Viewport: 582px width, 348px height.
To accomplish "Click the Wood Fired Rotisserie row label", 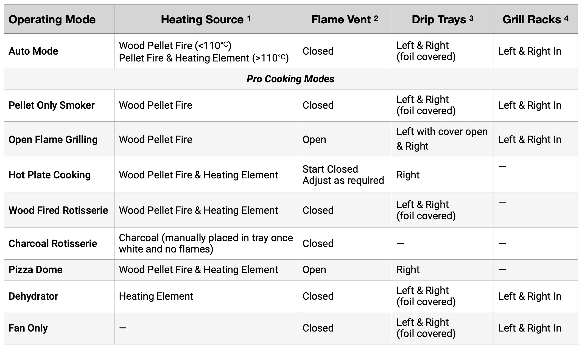I will click(x=58, y=211).
